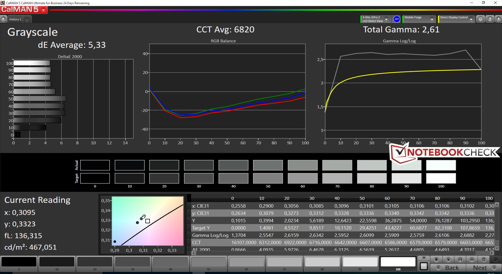Click the checkmark icon
Image resolution: width=502 pixels, height=274 pixels.
tap(495, 260)
